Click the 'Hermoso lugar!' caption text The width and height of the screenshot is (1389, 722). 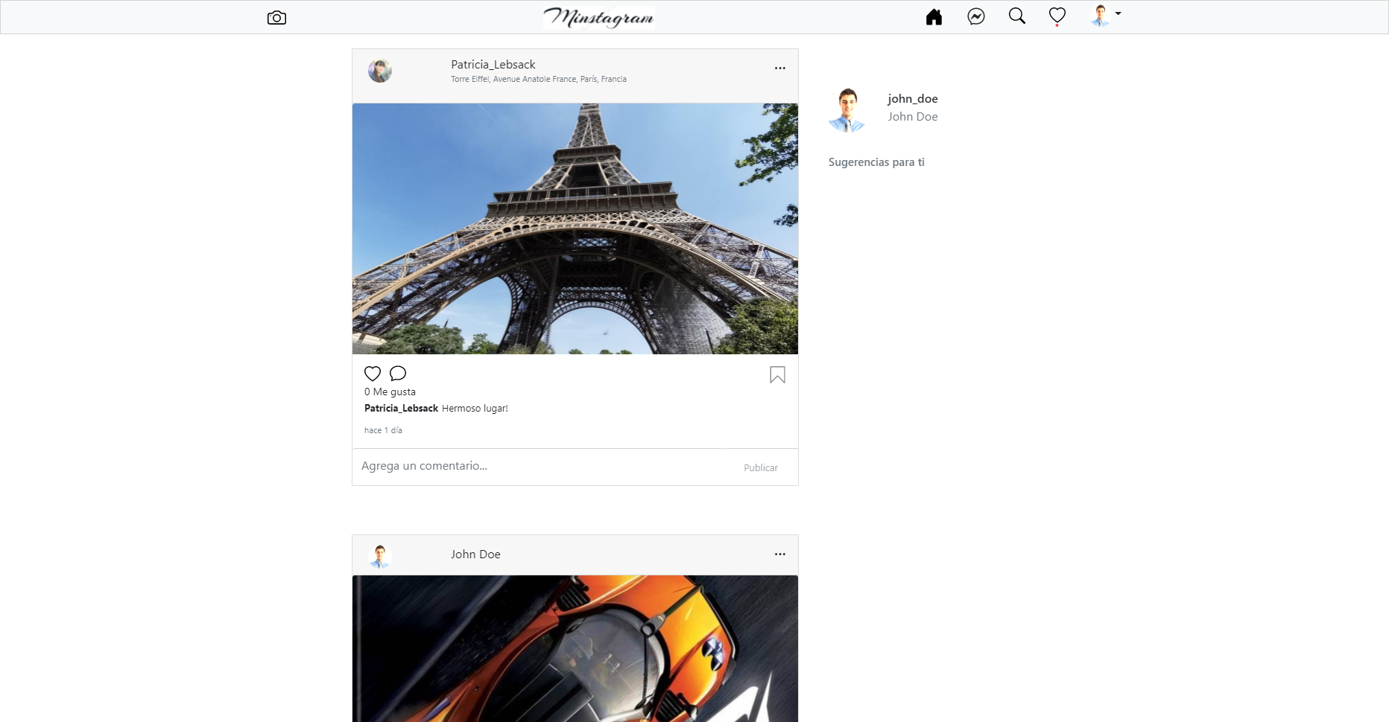tap(475, 408)
